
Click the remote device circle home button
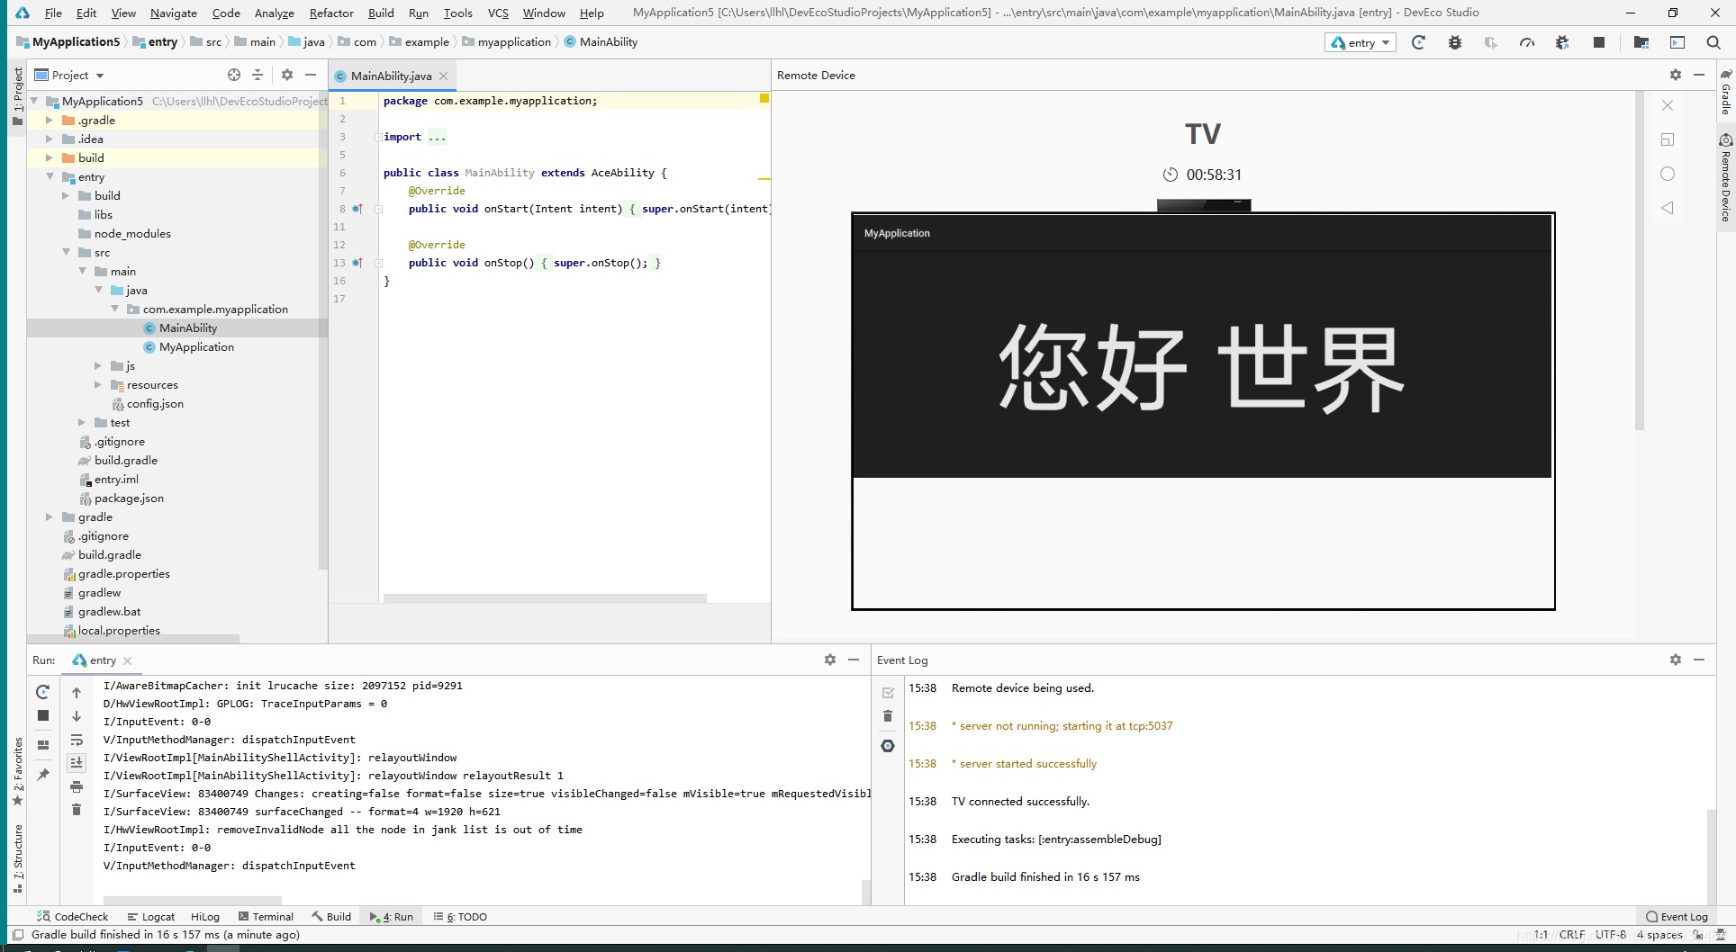1668,174
